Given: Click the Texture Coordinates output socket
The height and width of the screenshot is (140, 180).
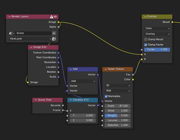Looking at the screenshot, I should (x=58, y=53).
